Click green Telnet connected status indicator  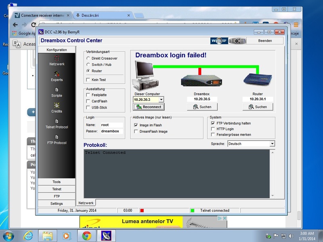(193, 211)
